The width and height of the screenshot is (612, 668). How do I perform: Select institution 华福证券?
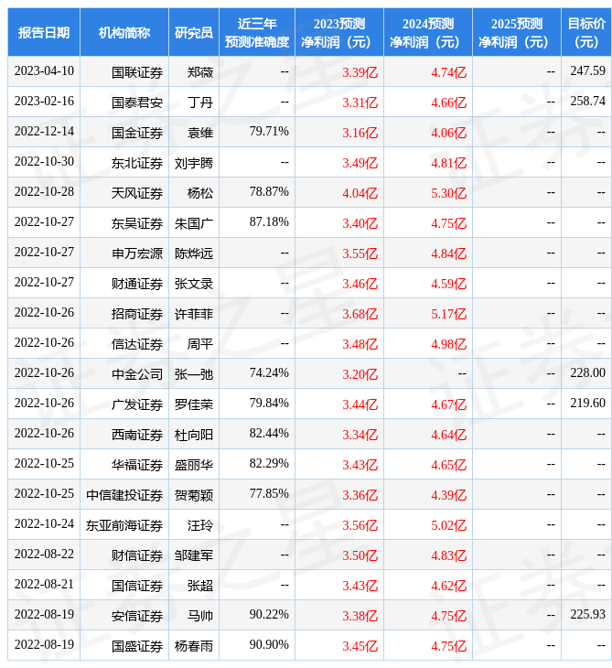[x=137, y=465]
